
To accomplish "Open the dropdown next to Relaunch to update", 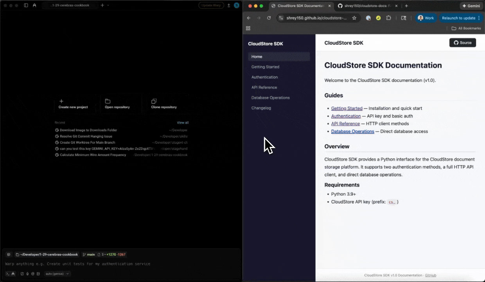I will click(x=479, y=18).
